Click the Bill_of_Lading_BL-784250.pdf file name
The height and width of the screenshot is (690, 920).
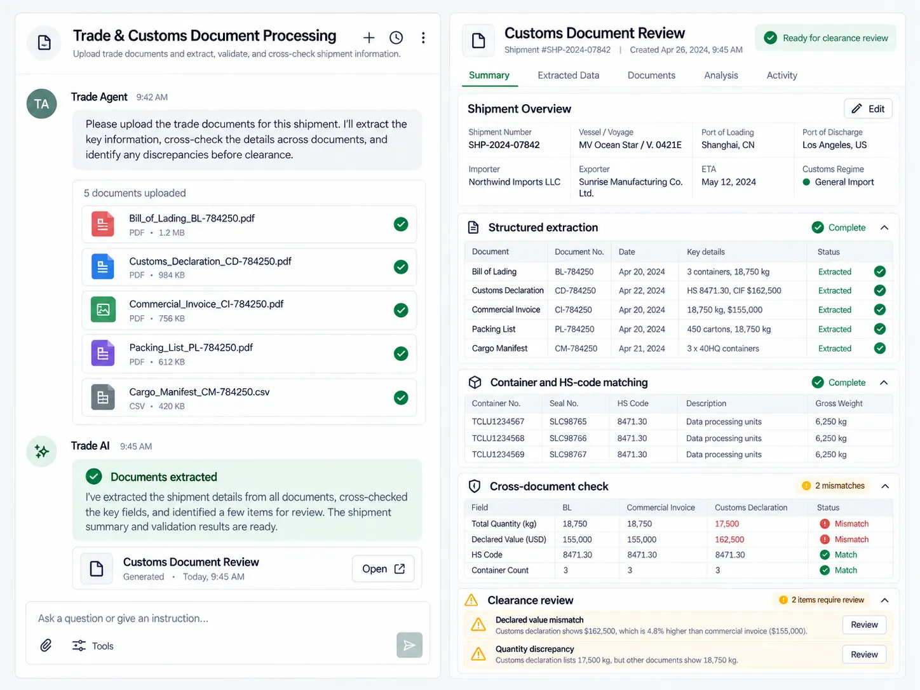point(192,218)
